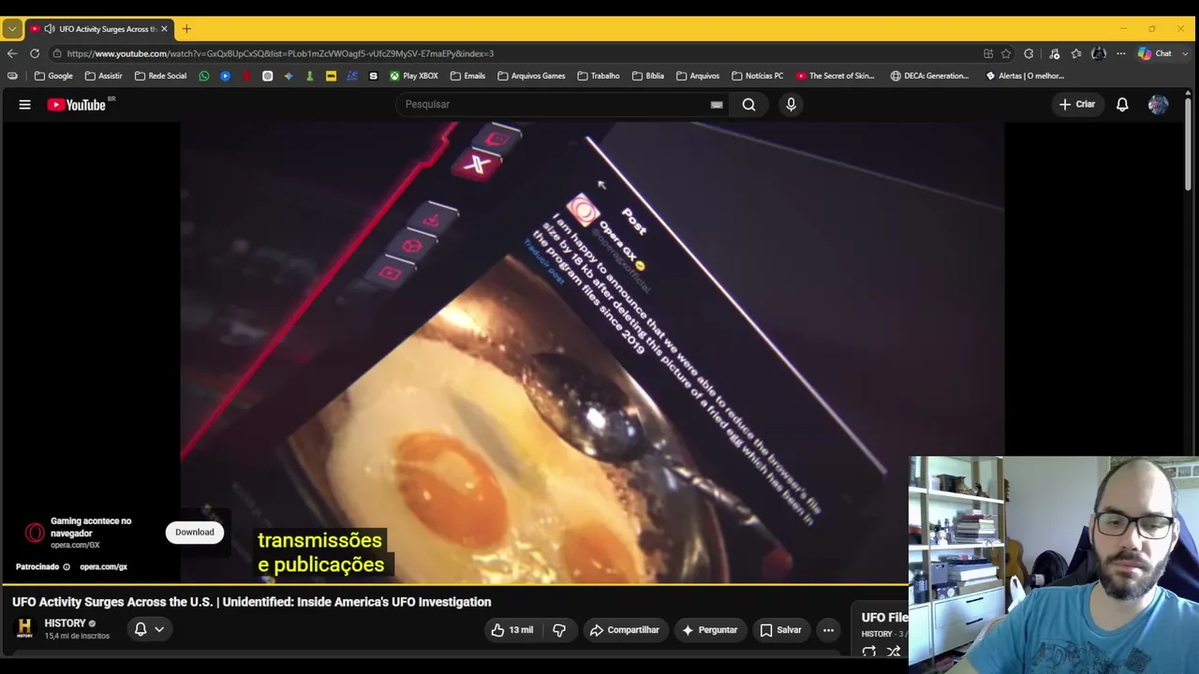The height and width of the screenshot is (674, 1199).
Task: View site information lock icon
Action: 57,53
